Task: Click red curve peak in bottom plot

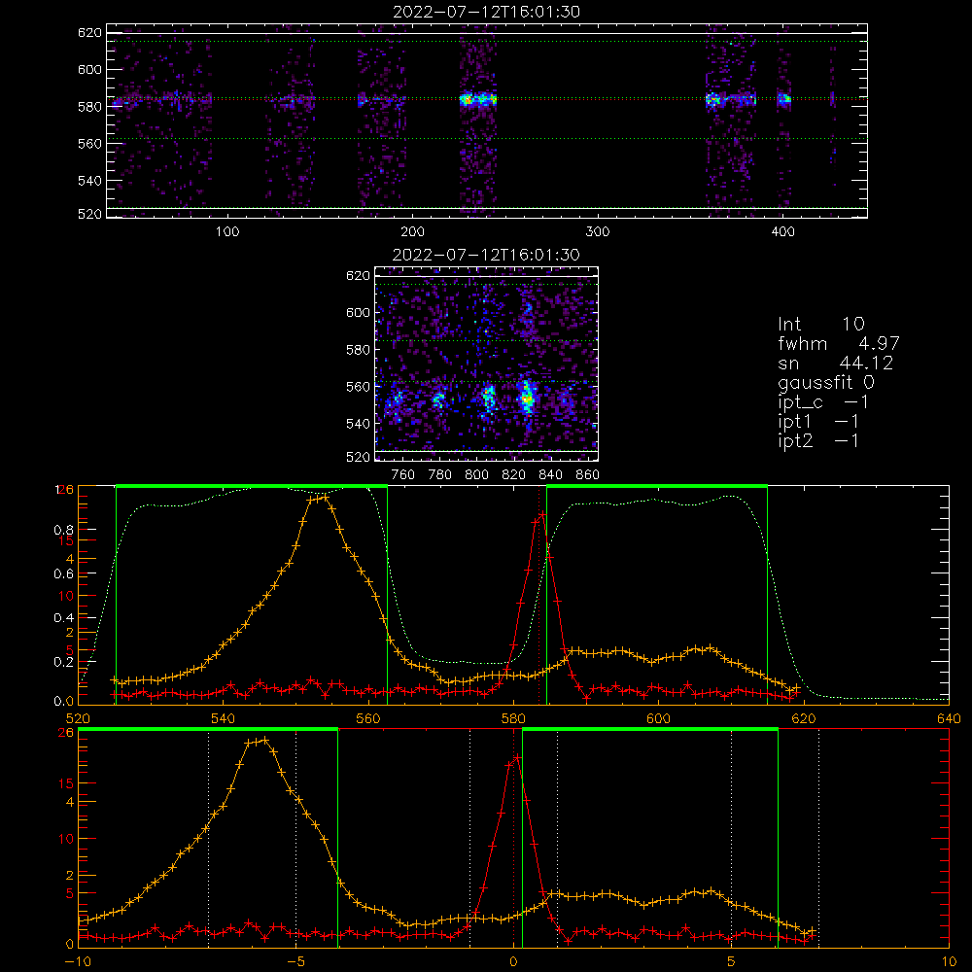Action: pos(518,757)
